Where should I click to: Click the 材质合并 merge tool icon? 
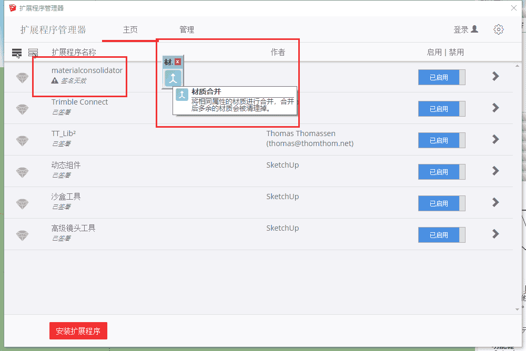[173, 78]
